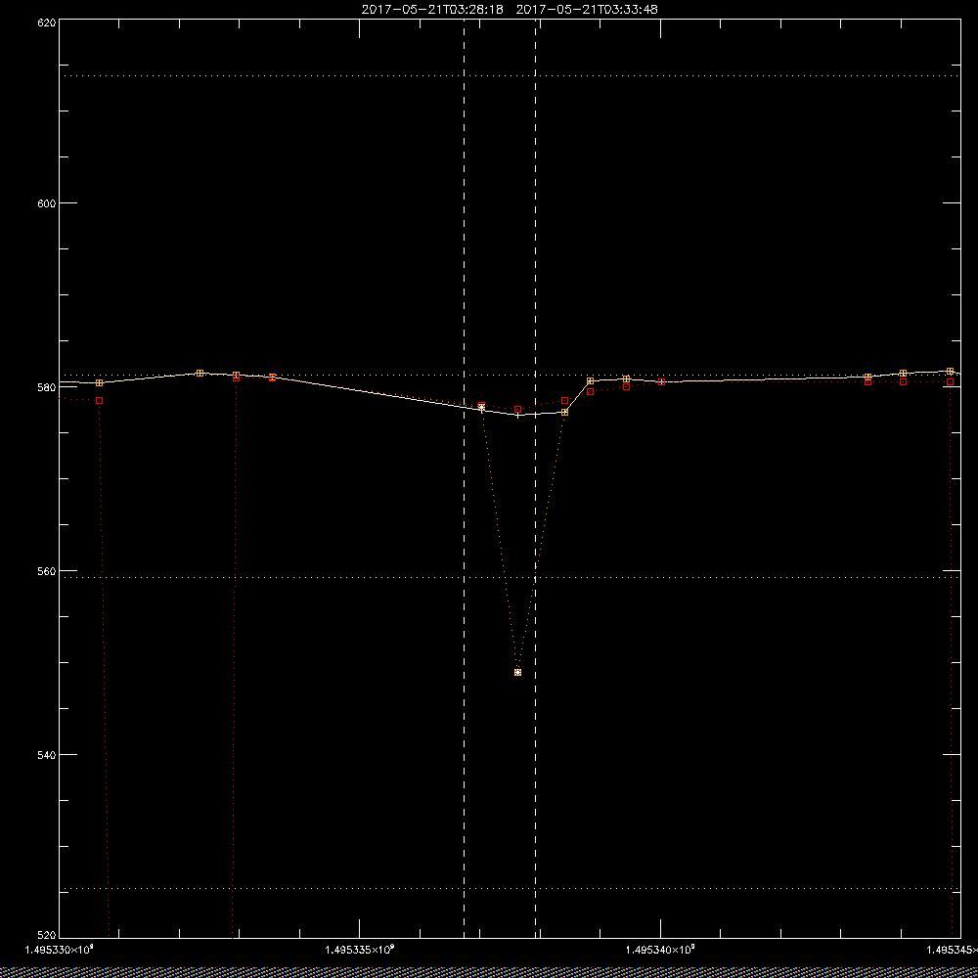
Task: Click the 520 y-axis label
Action: [x=47, y=936]
